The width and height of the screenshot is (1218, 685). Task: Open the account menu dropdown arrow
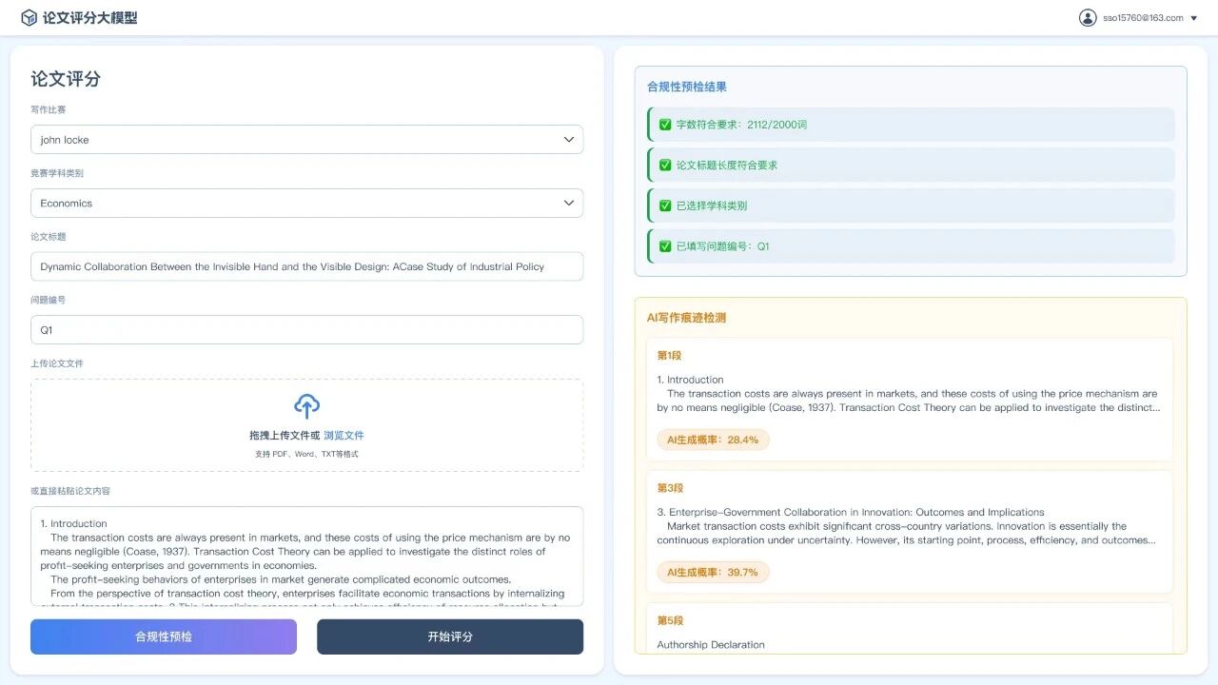click(x=1194, y=18)
